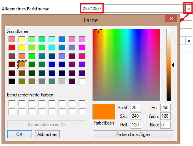193x146 pixels.
Task: Open the Allgemeines Farbthema color dropdown arrow
Action: click(x=188, y=8)
